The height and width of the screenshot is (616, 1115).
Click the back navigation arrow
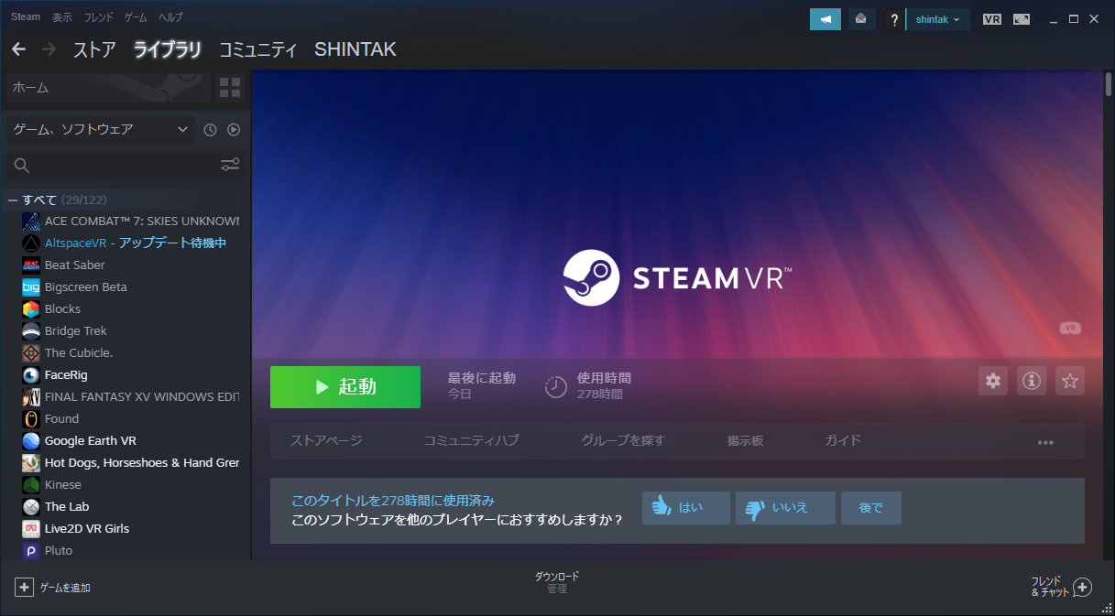[x=18, y=49]
